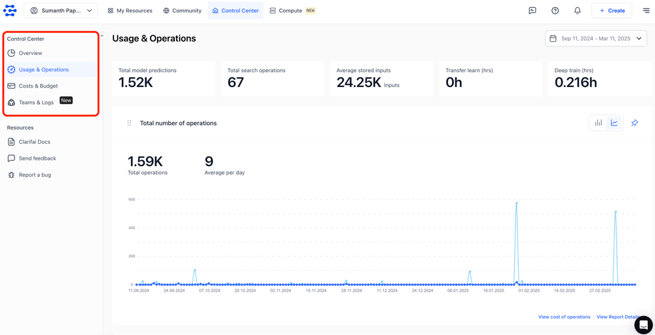655x335 pixels.
Task: Click the Create button
Action: click(x=612, y=10)
